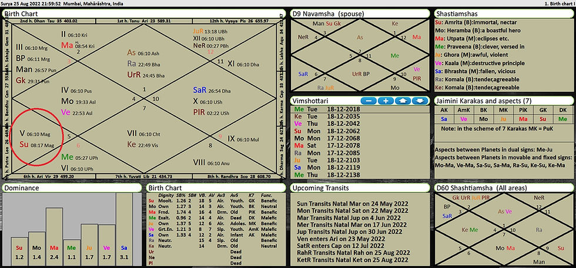
Task: Click the '1. Birth chart' label at top right
Action: (x=558, y=4)
